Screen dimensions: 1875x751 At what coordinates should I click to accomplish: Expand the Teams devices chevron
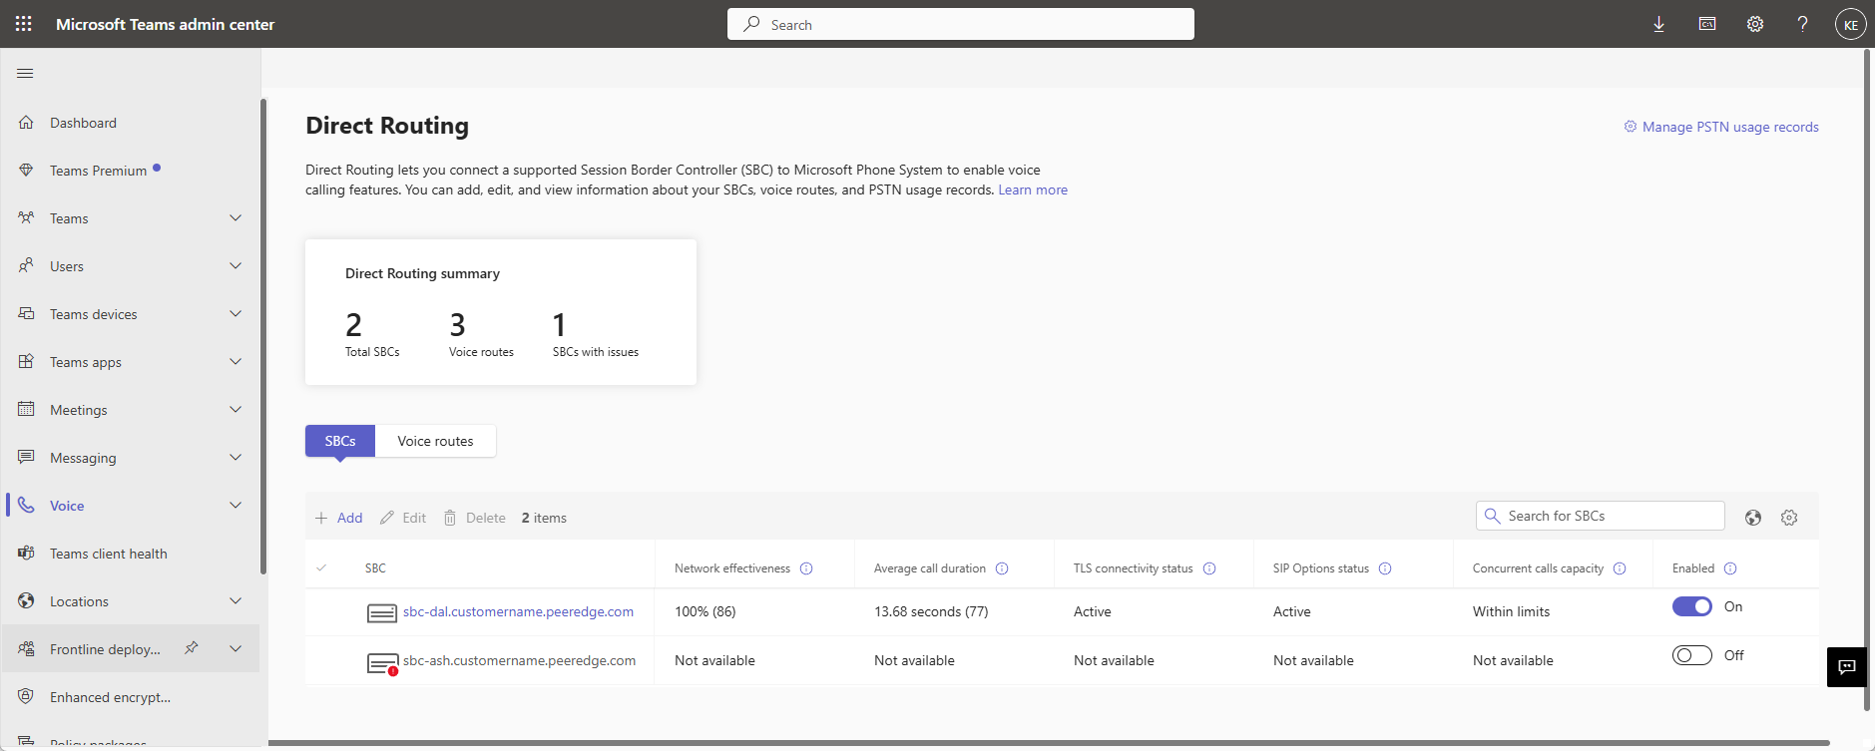coord(235,314)
